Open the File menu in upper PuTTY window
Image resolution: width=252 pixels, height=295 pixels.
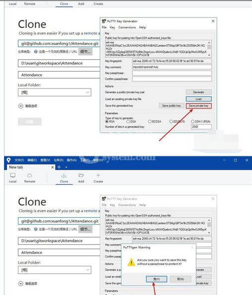[104, 27]
